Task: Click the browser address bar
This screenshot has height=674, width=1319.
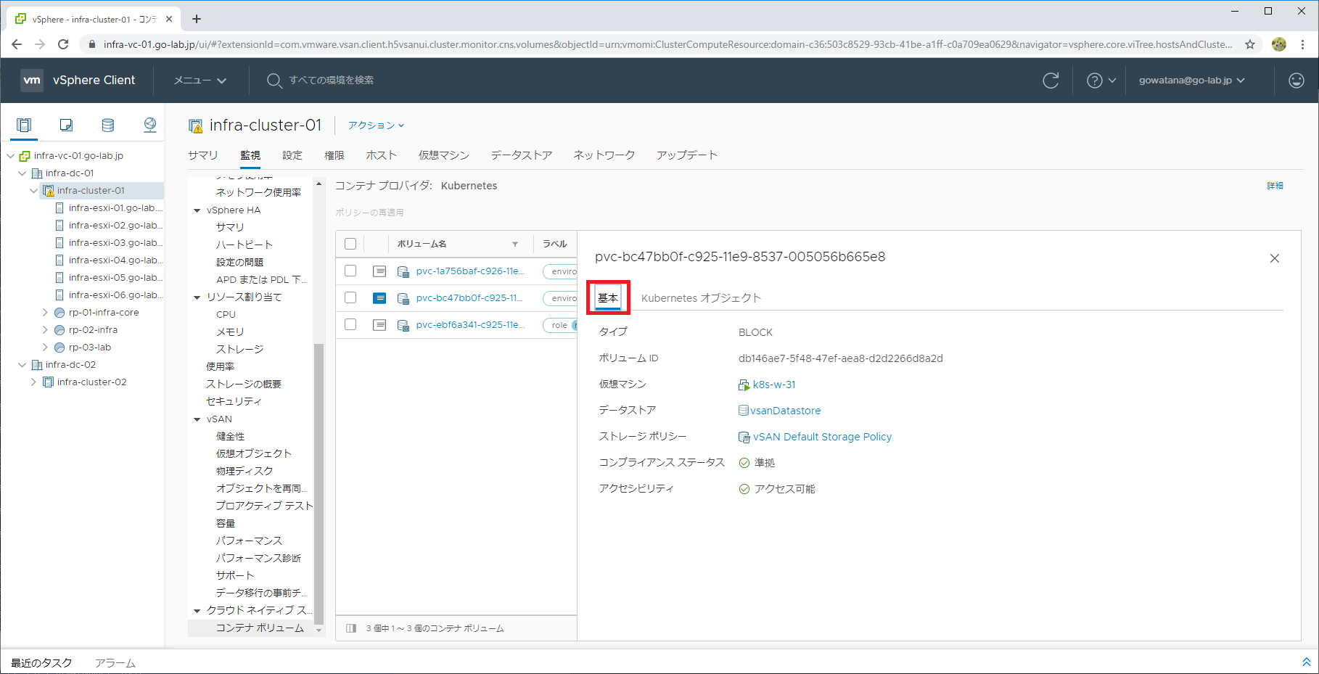Action: (x=667, y=44)
